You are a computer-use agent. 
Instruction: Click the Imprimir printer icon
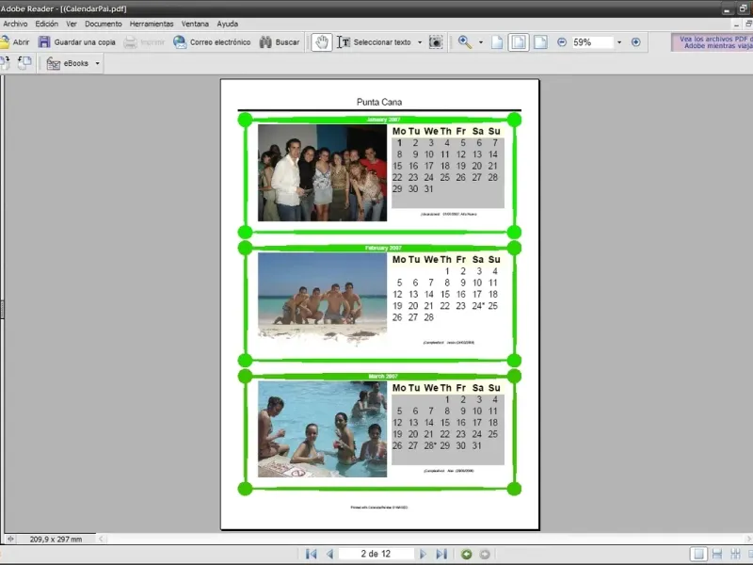(130, 42)
